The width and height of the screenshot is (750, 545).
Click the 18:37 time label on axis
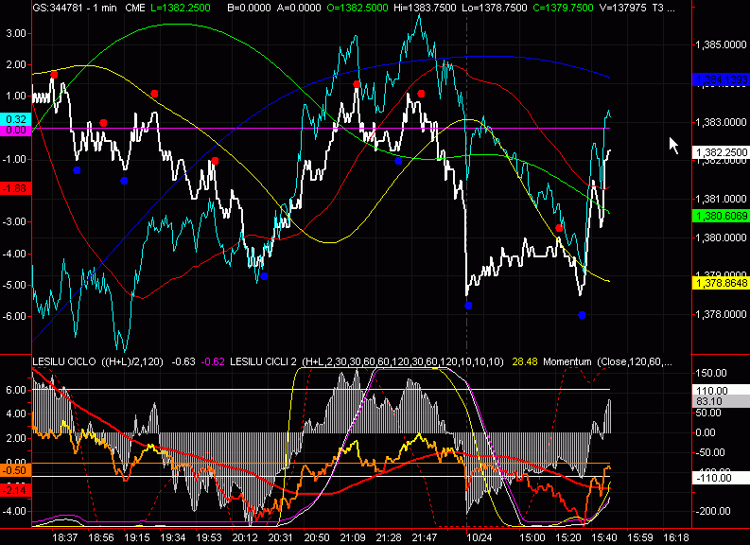(x=65, y=536)
